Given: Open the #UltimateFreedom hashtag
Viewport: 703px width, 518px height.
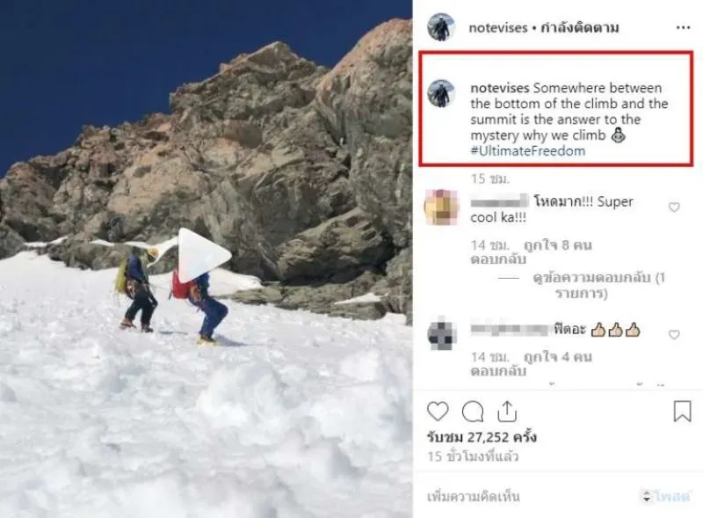Looking at the screenshot, I should point(528,150).
